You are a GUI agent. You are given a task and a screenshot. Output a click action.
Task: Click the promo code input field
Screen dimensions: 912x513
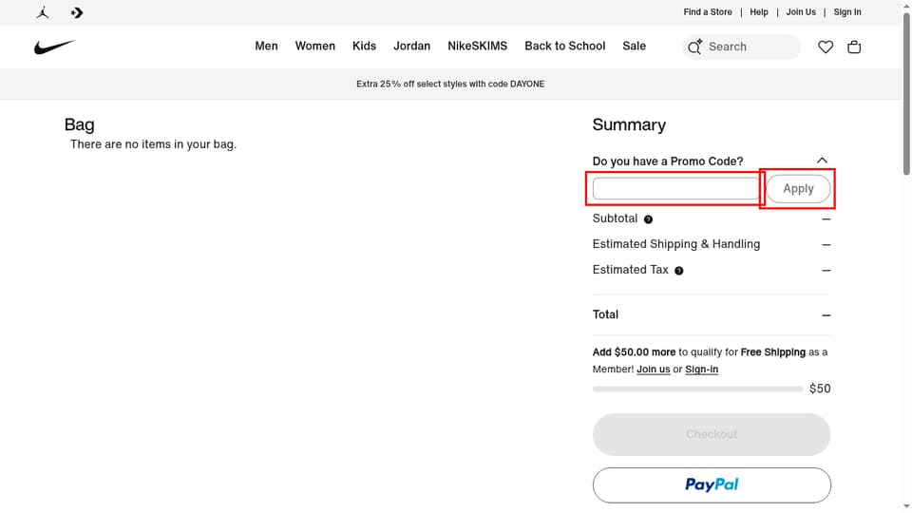pyautogui.click(x=675, y=188)
